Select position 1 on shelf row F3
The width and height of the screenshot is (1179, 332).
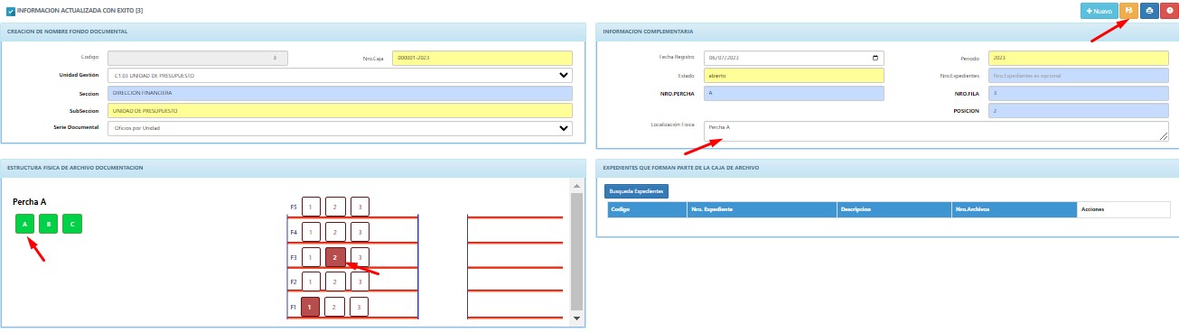[311, 257]
